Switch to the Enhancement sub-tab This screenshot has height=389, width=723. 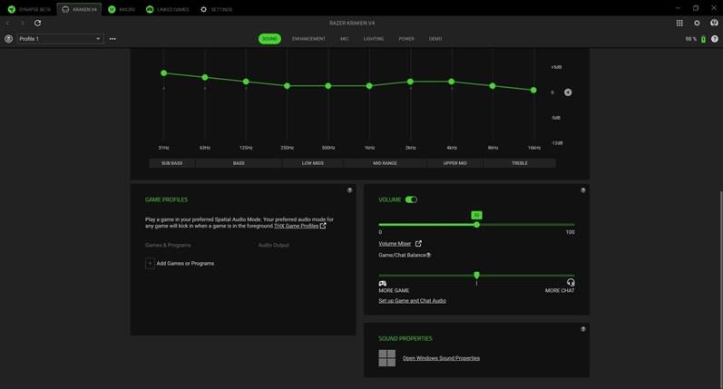tap(308, 39)
